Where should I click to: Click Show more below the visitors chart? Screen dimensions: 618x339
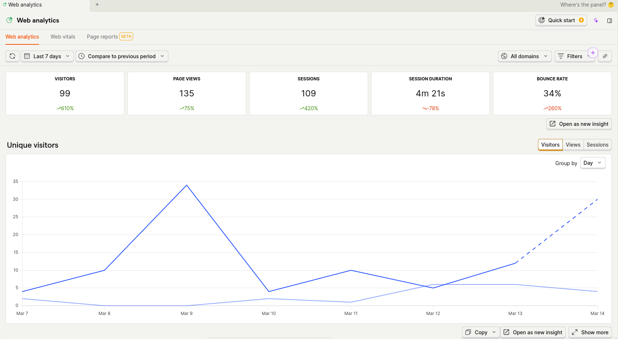coord(590,332)
